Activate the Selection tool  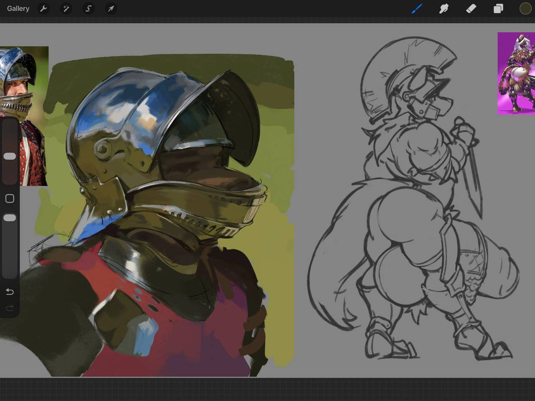[x=89, y=8]
